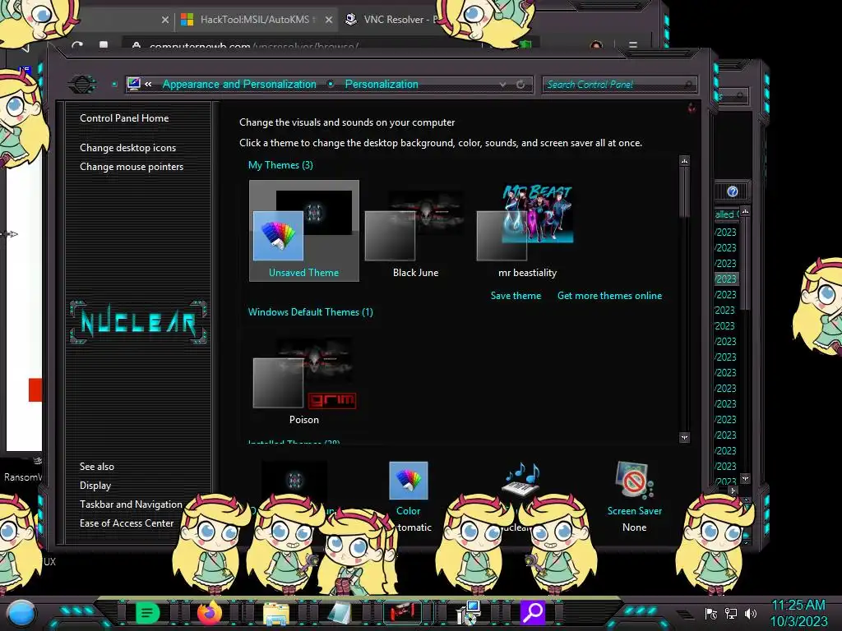Expand the address bar history dropdown

tap(502, 85)
